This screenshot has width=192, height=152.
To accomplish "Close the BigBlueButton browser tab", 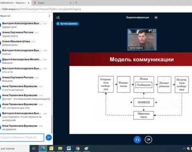I will point(28,3).
